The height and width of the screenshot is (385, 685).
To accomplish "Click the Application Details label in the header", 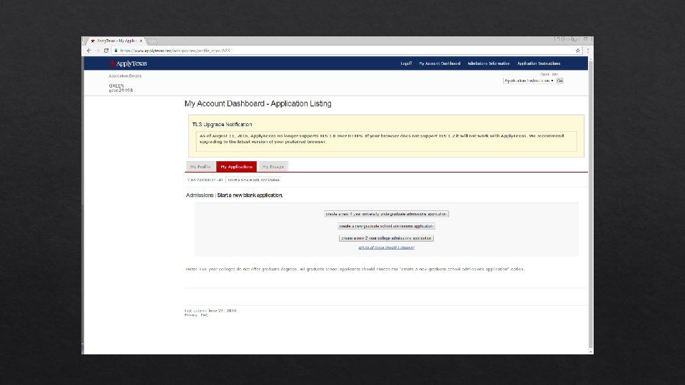I will coord(125,76).
